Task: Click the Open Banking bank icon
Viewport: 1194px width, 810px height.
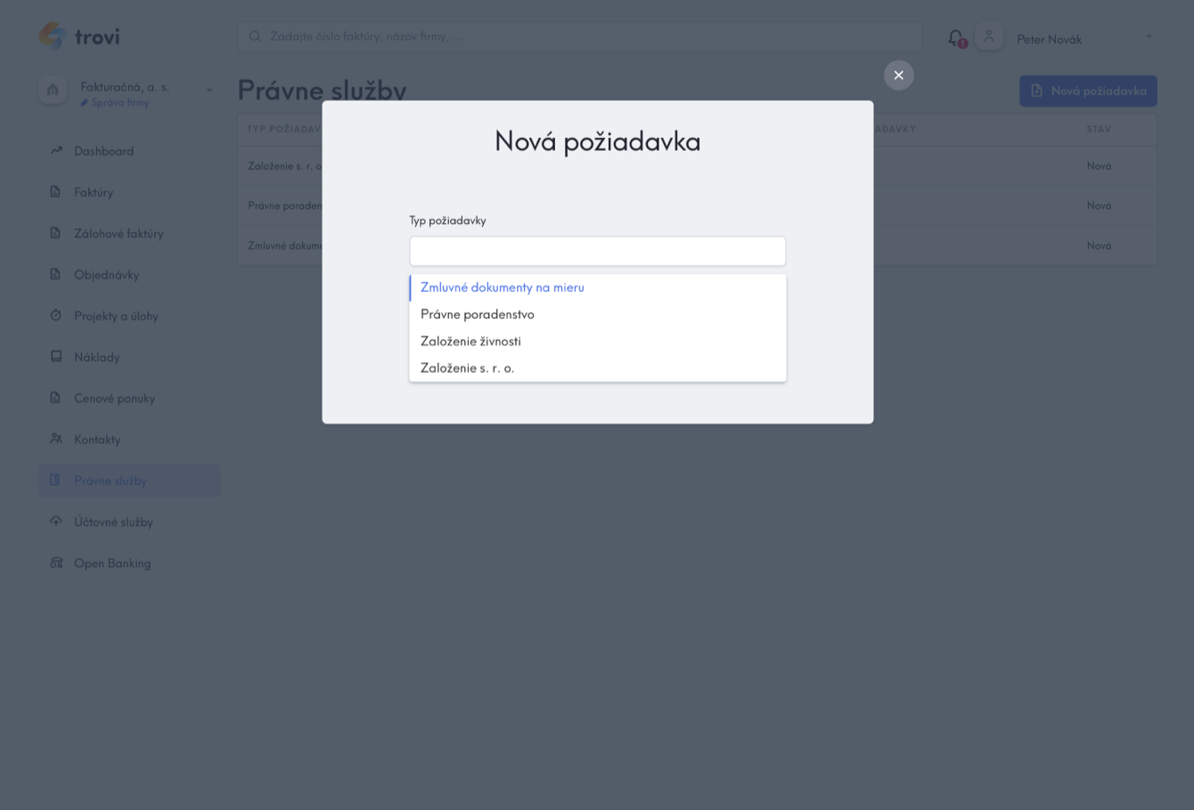Action: (x=56, y=563)
